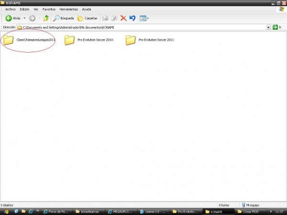Expand the quick launch chevron
This screenshot has width=287, height=215.
pos(37,211)
